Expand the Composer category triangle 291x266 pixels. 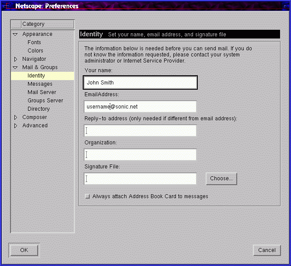tap(16, 117)
